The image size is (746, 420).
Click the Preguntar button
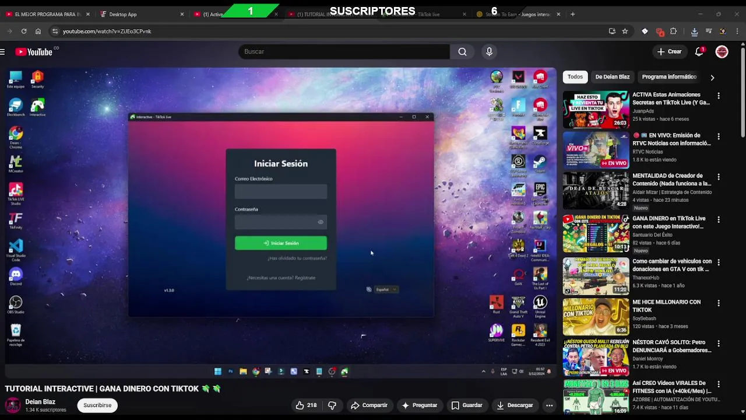pyautogui.click(x=420, y=405)
